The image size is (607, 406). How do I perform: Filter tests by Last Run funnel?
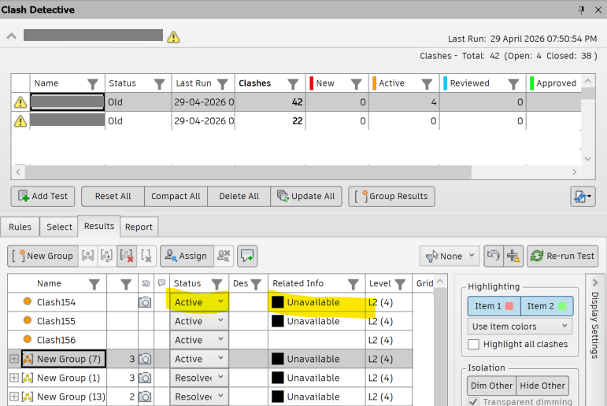tap(223, 83)
